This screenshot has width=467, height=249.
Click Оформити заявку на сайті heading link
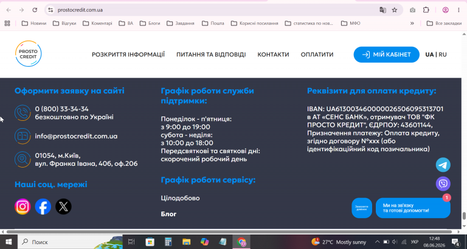coord(69,90)
